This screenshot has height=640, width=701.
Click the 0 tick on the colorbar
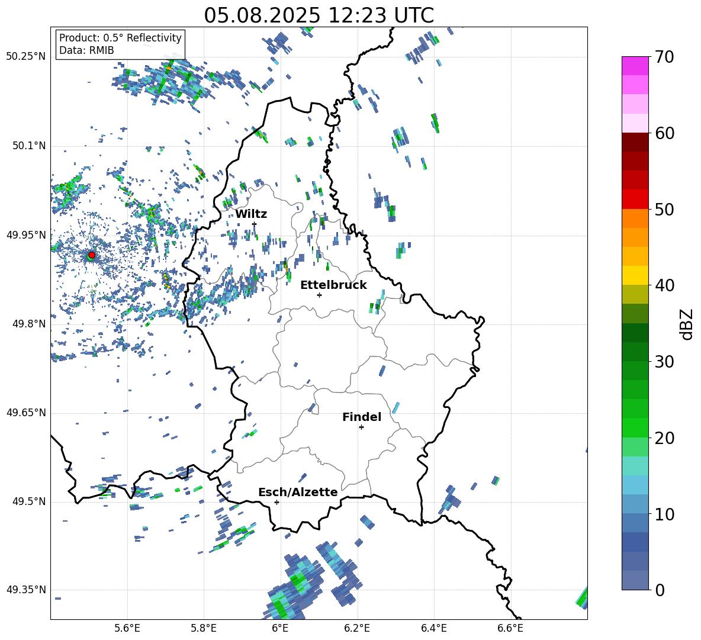click(660, 590)
